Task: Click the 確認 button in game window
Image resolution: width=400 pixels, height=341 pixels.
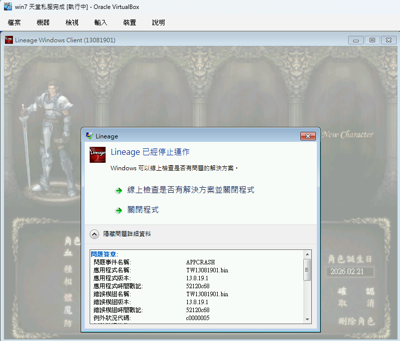Action: [356, 291]
